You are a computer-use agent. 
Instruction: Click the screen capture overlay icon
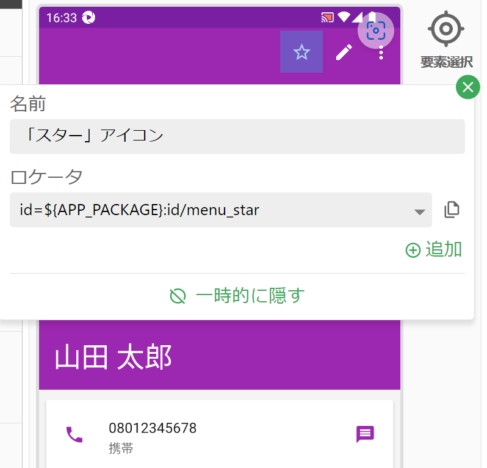coord(376,31)
